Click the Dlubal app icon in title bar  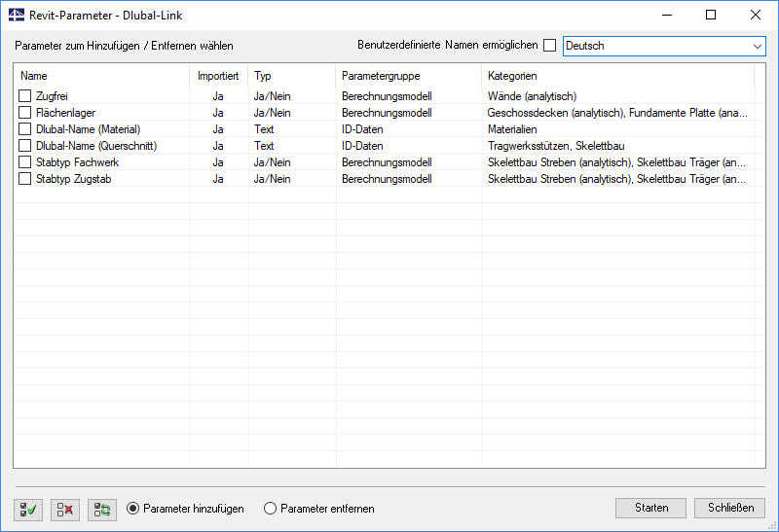pyautogui.click(x=17, y=15)
